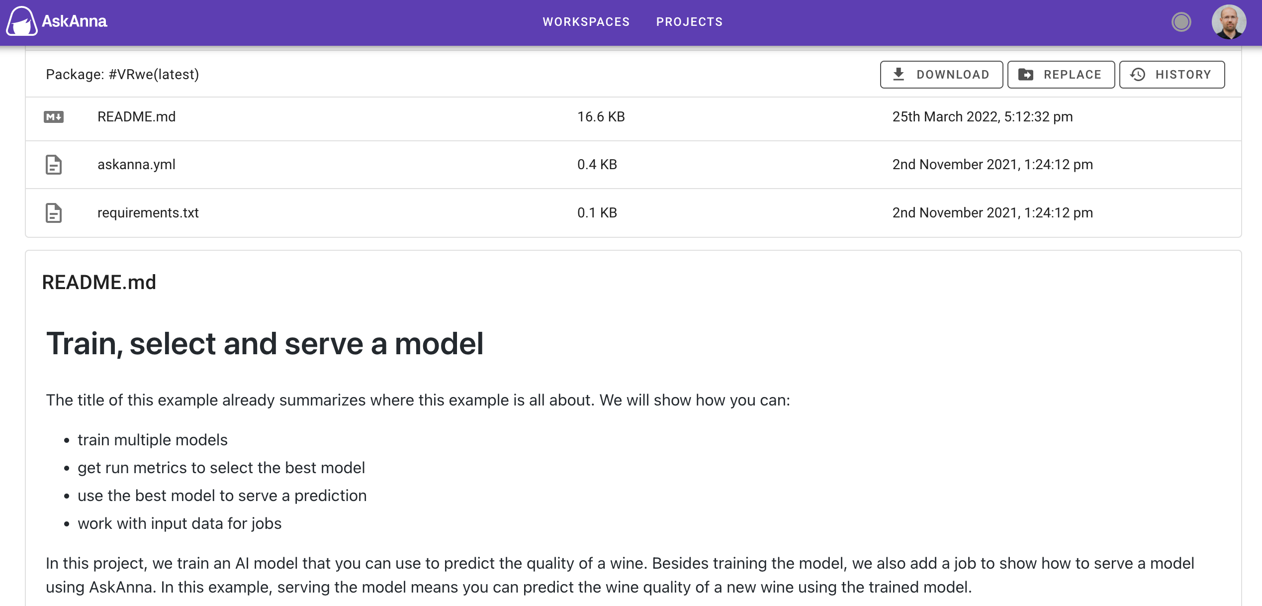
Task: Click the file icon beside requirements.txt
Action: 54,213
